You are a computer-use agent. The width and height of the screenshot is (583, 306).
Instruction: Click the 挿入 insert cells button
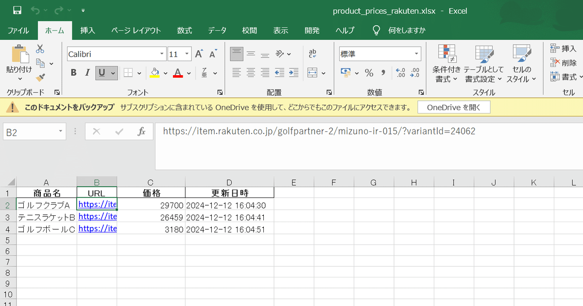564,48
